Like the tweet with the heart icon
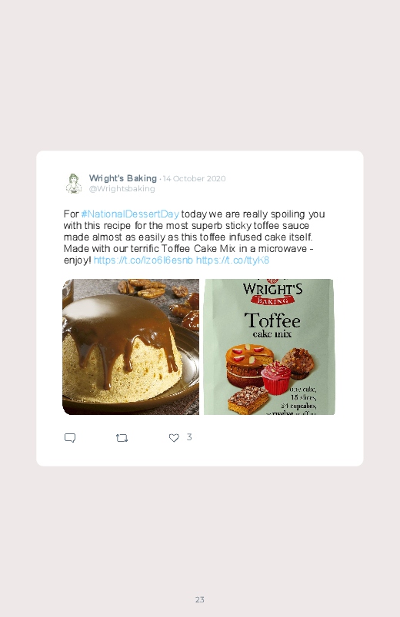400x617 pixels. [x=174, y=437]
